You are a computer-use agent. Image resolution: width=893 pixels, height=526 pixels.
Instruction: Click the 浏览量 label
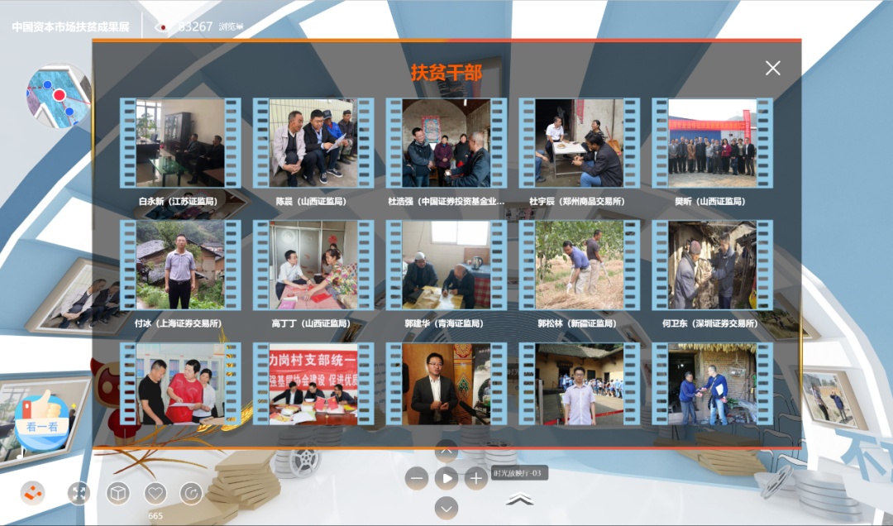[231, 26]
